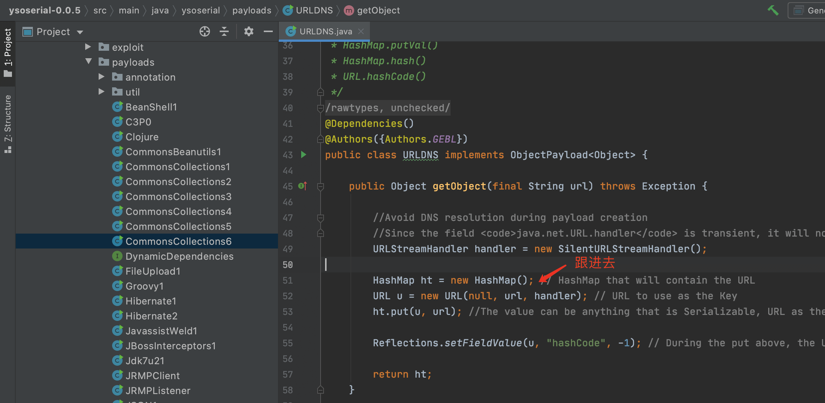
Task: Click the @Dependencies annotation on line 41
Action: (364, 124)
